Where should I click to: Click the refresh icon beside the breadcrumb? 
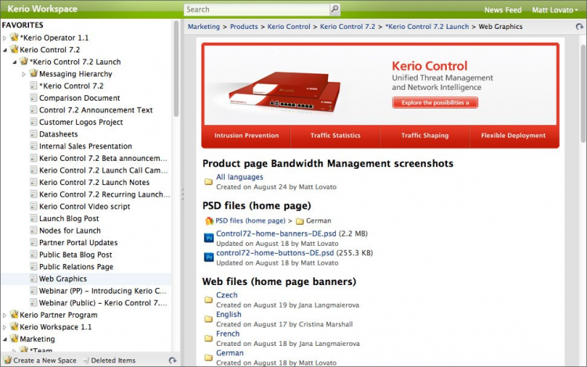[578, 27]
